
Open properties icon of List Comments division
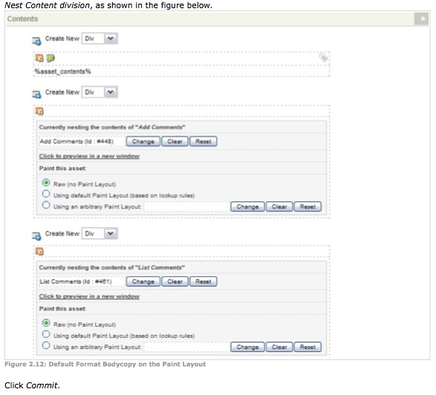point(39,252)
